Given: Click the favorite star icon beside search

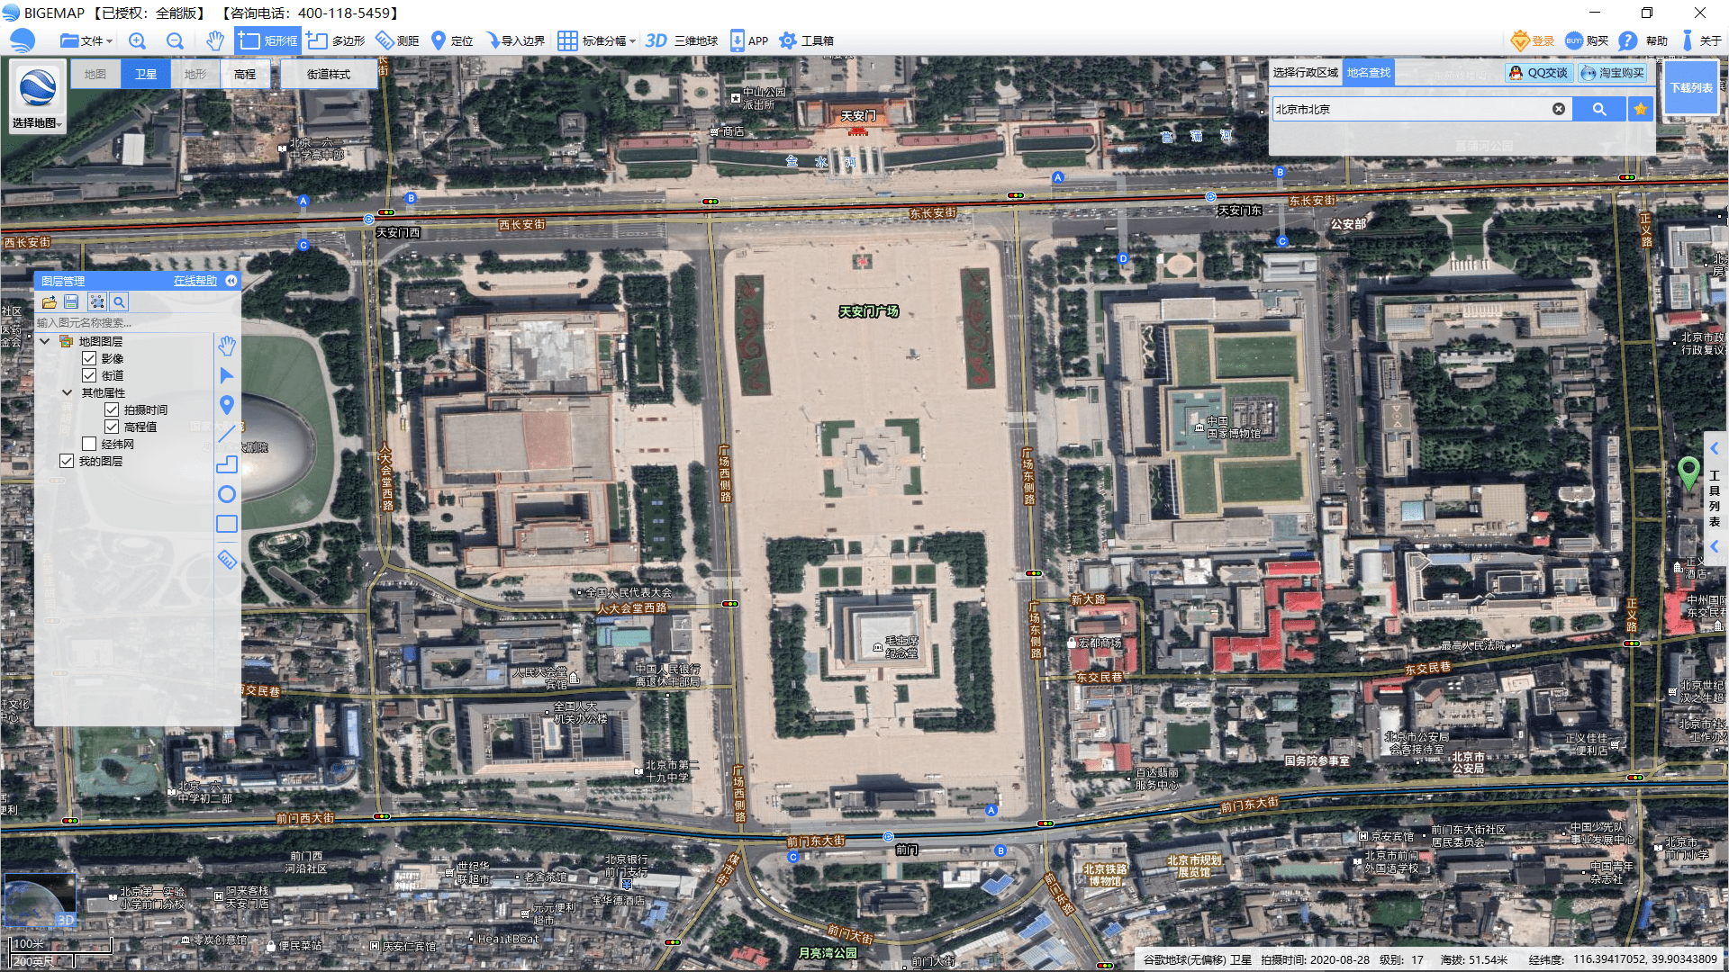Looking at the screenshot, I should (1641, 109).
